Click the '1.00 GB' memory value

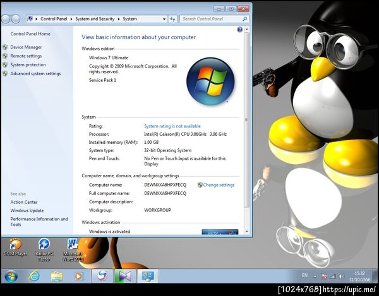click(x=152, y=142)
